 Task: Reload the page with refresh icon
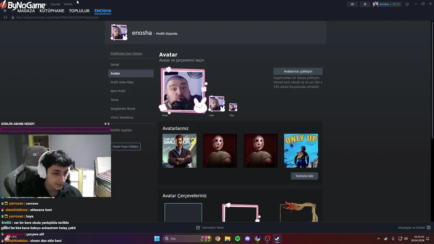click(x=5, y=17)
